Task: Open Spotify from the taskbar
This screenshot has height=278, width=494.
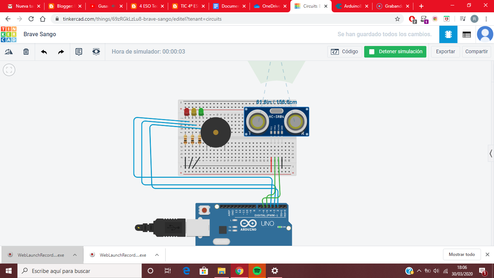Action: (x=257, y=271)
